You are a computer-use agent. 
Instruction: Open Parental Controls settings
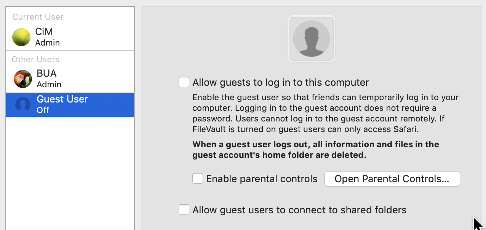click(x=392, y=179)
